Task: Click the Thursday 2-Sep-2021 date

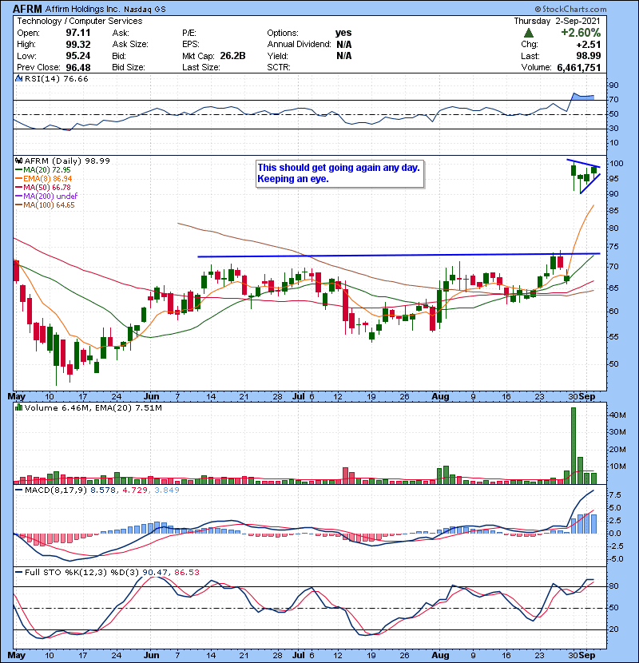Action: (x=557, y=21)
